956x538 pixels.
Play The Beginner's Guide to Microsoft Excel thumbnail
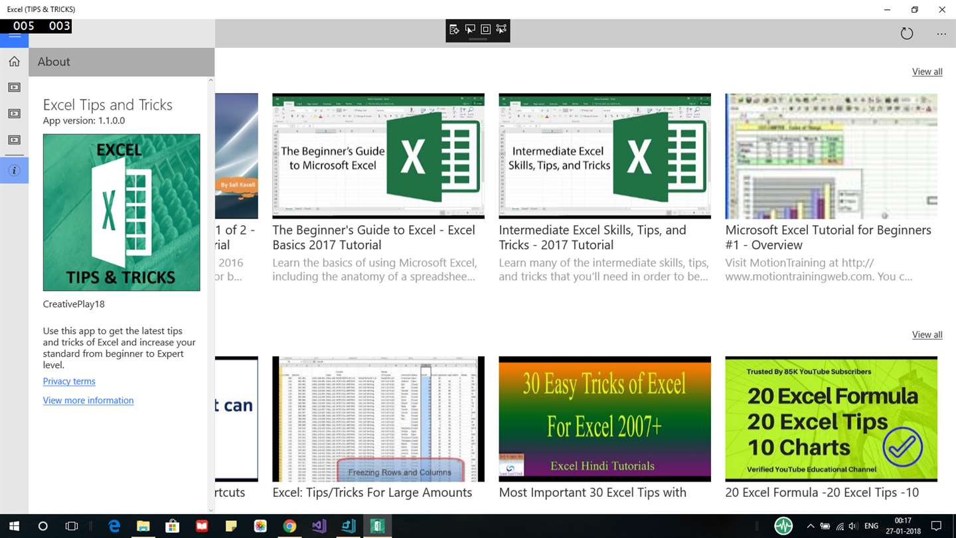coord(378,156)
